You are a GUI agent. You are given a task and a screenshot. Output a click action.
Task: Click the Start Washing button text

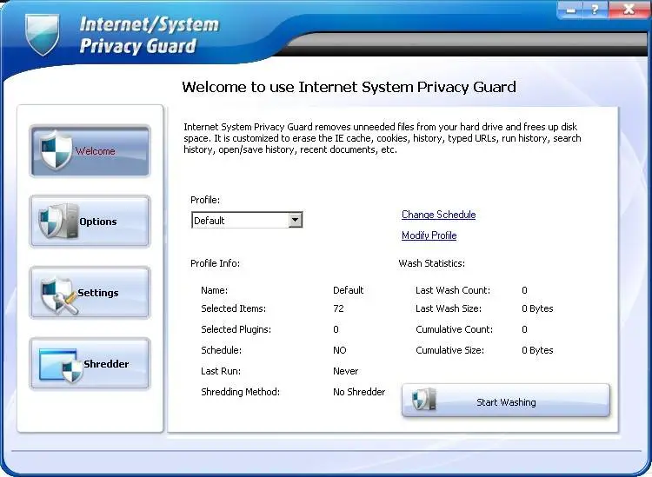click(x=506, y=402)
